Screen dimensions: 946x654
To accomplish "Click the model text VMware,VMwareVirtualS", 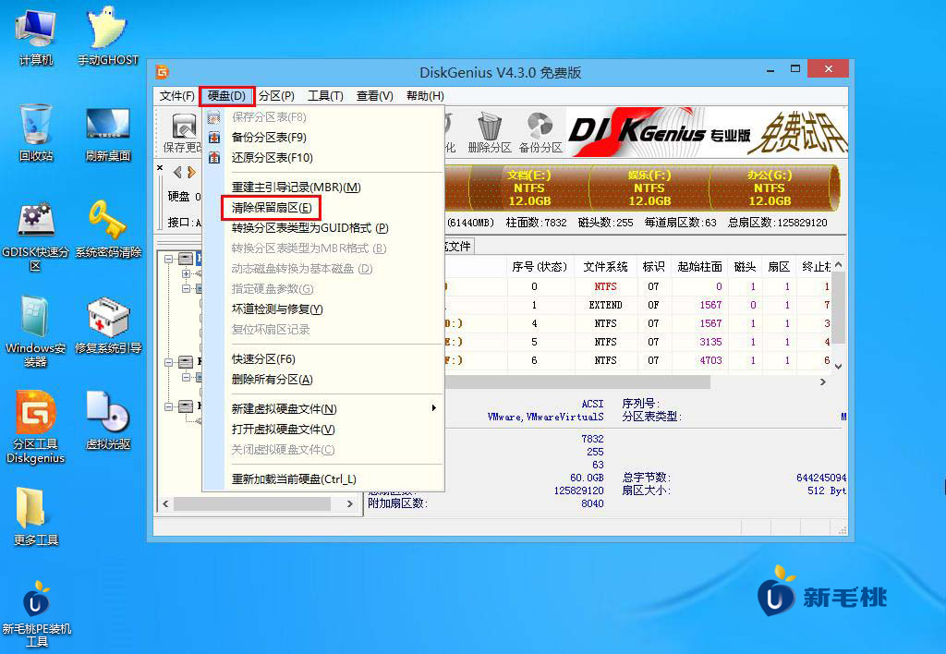I will (545, 417).
